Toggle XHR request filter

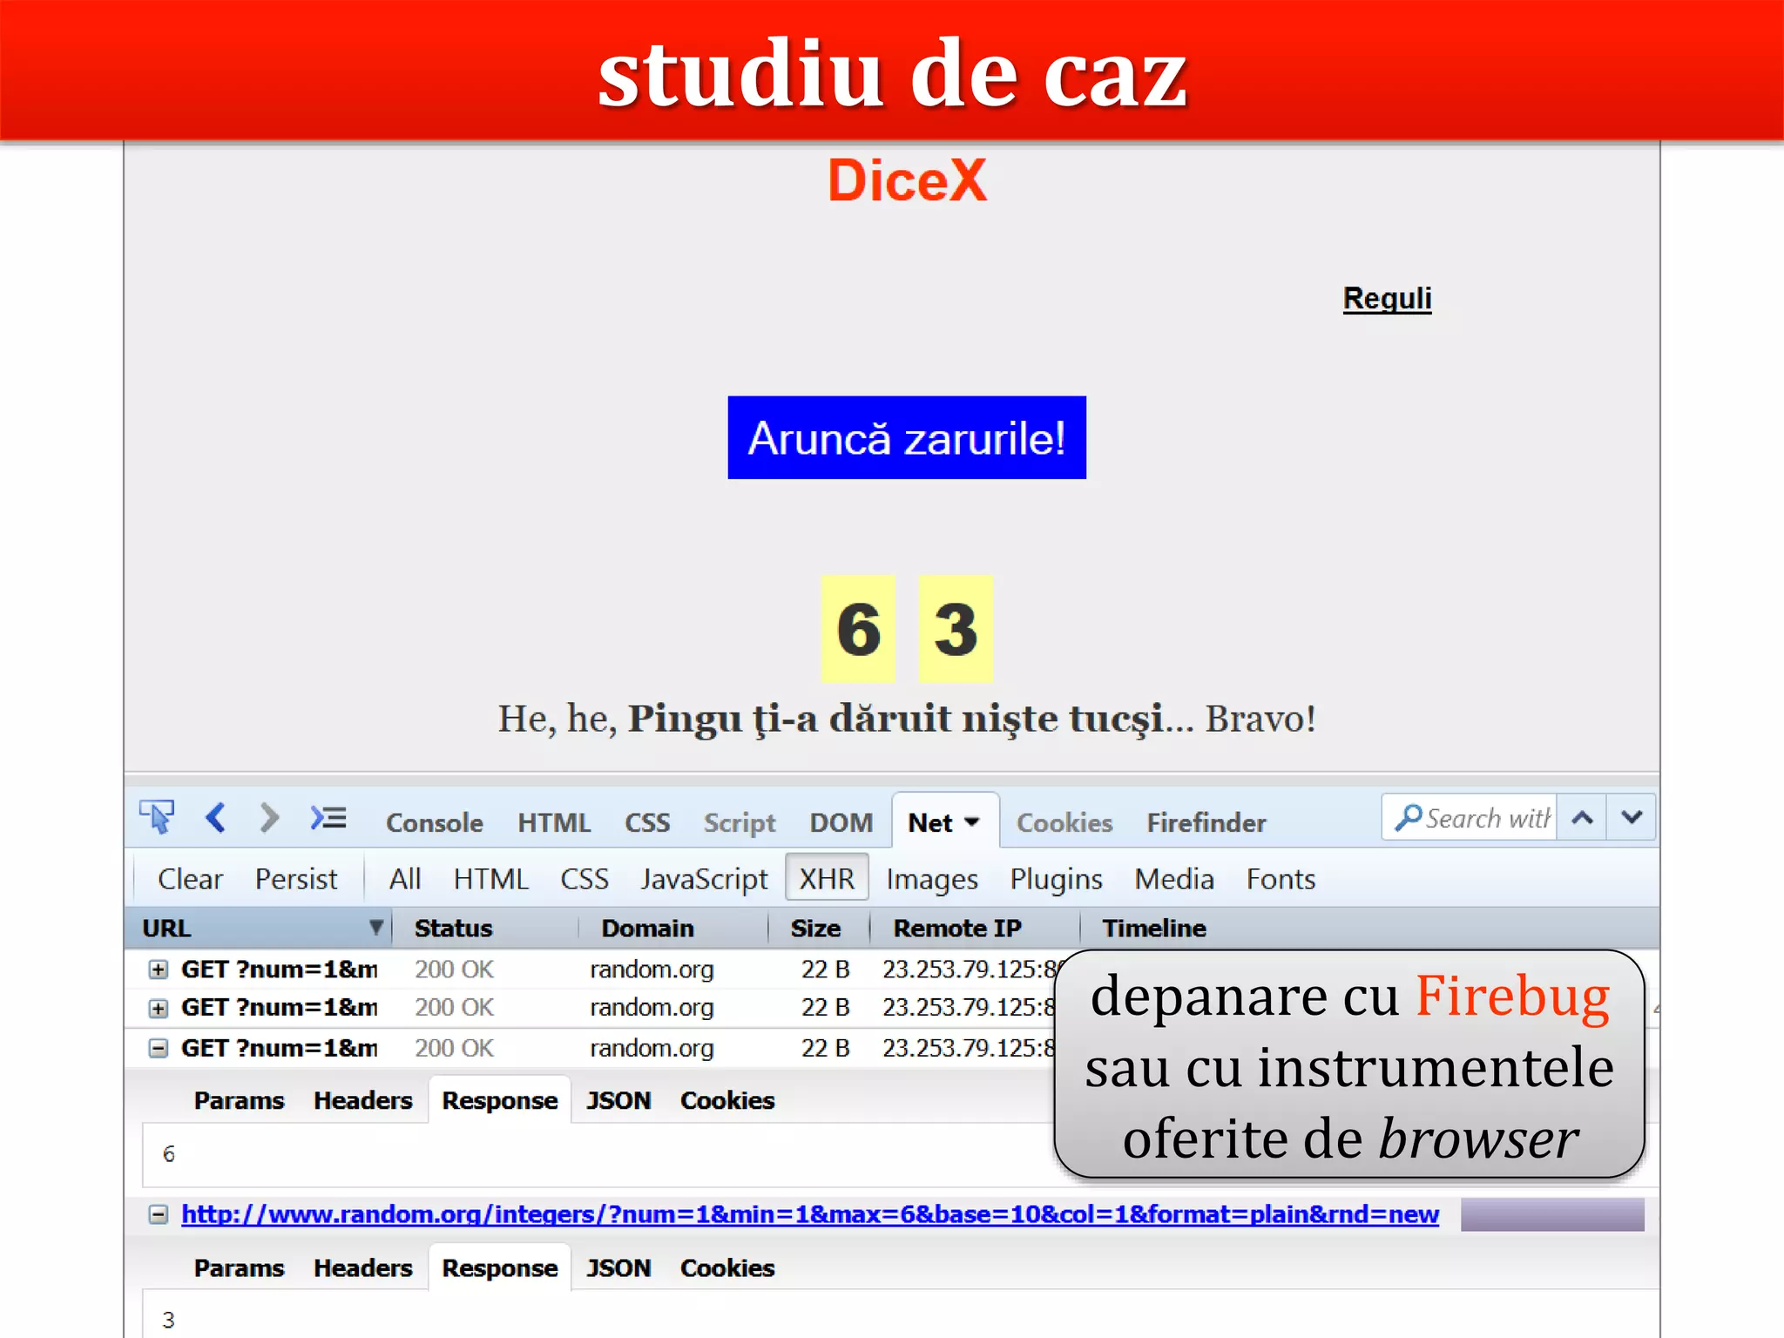point(827,877)
